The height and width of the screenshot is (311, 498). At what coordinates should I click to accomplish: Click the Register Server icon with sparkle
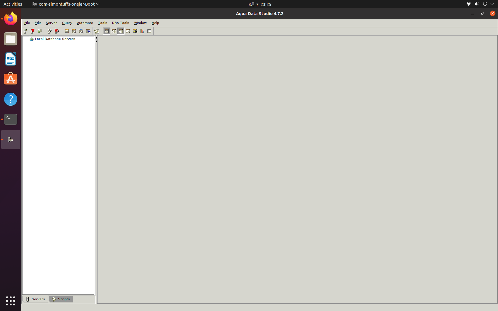[x=25, y=31]
